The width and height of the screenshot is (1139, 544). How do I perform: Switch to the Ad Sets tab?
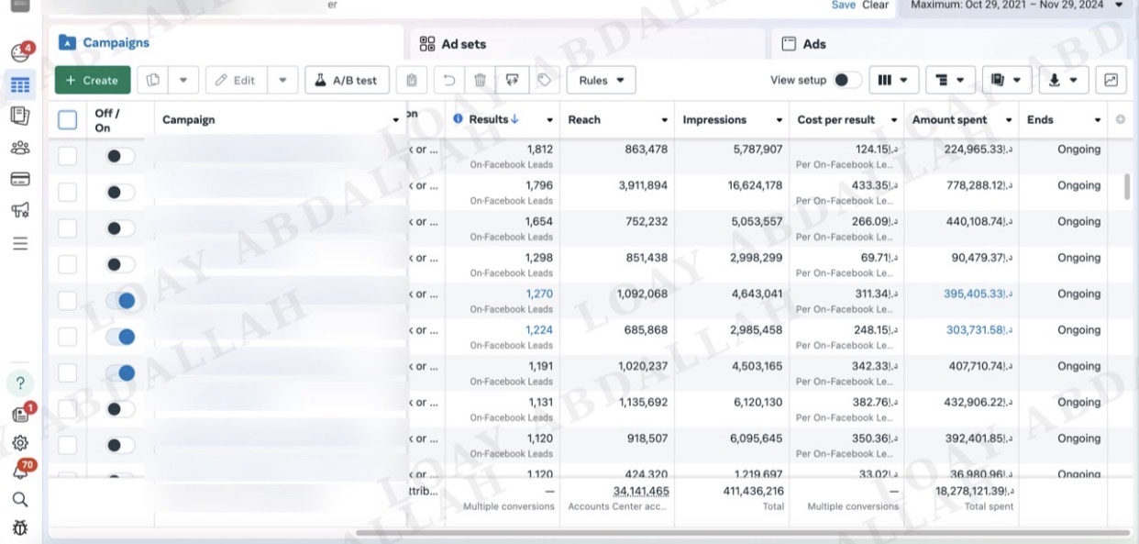(461, 42)
